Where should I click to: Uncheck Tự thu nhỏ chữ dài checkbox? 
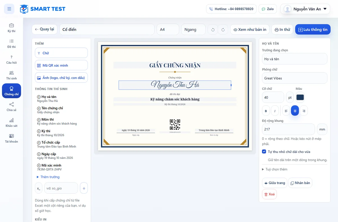click(x=264, y=152)
